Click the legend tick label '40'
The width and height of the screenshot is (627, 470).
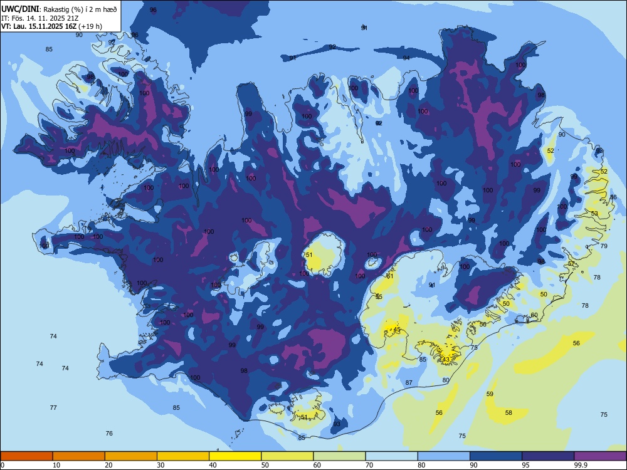(213, 465)
